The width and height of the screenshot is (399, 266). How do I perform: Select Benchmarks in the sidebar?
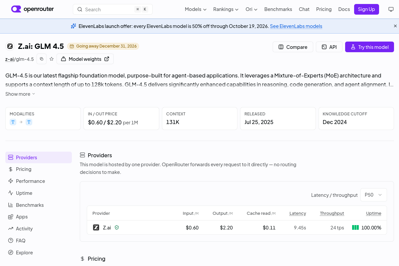(39, 205)
